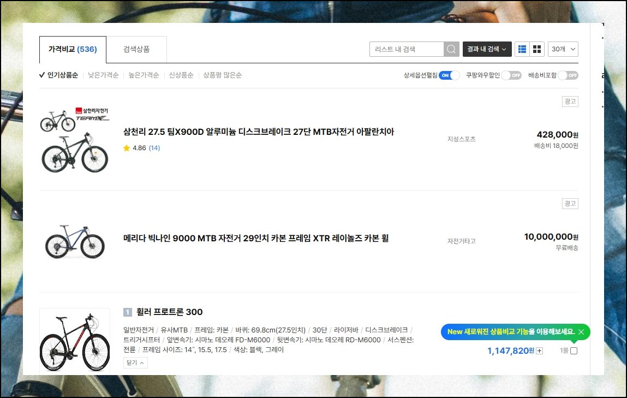Open the 휠러 프로트론 300 thumbnail

(75, 341)
